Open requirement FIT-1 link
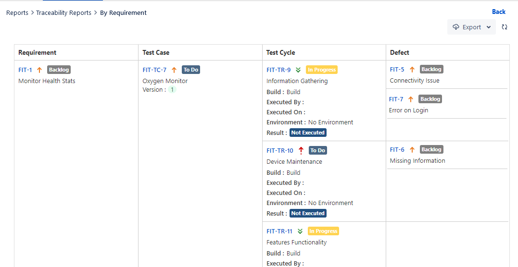The width and height of the screenshot is (518, 267). click(25, 70)
